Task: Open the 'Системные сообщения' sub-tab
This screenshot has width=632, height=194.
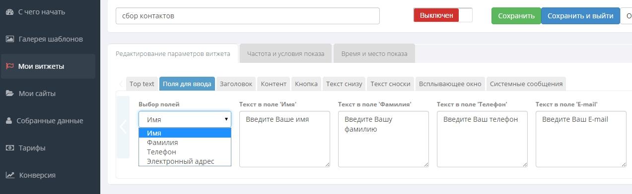Action: pos(526,84)
